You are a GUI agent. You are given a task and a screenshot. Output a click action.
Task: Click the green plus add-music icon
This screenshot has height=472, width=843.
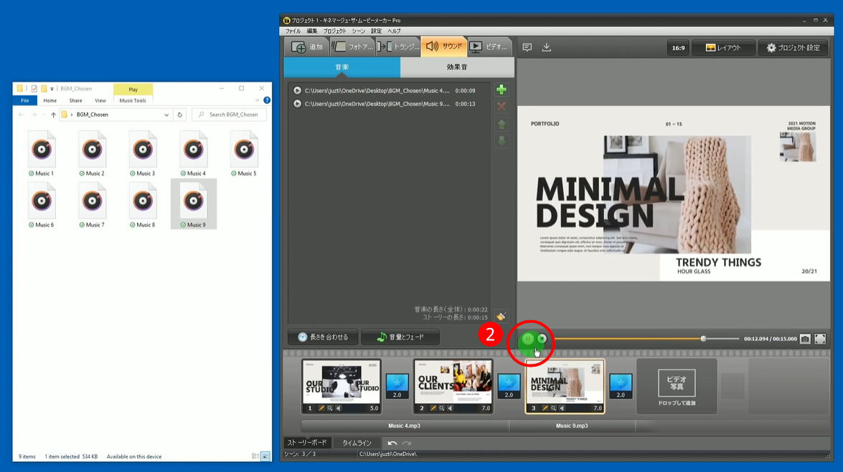point(501,90)
